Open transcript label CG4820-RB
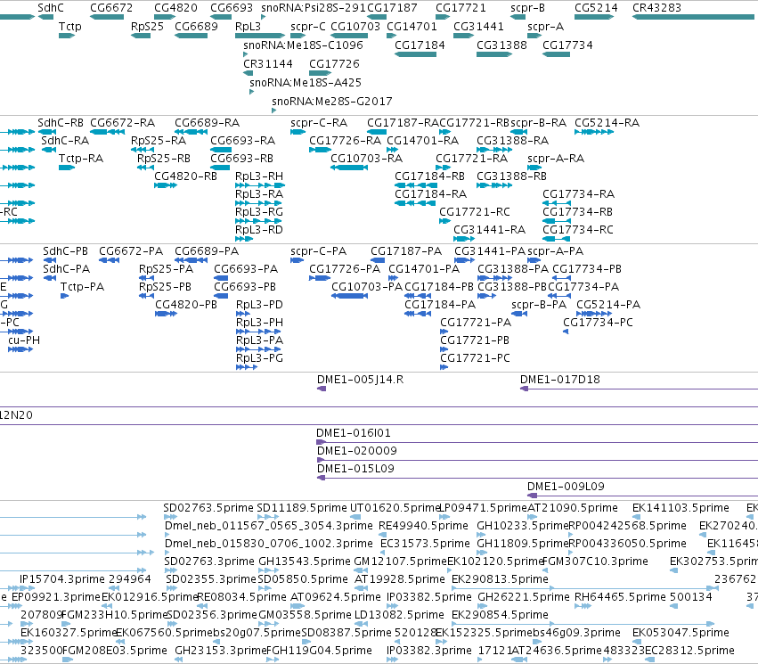The height and width of the screenshot is (664, 758). pos(185,176)
